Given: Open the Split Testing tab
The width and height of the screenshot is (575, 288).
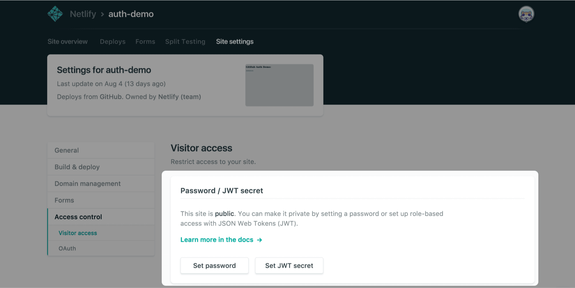Looking at the screenshot, I should click(x=185, y=42).
